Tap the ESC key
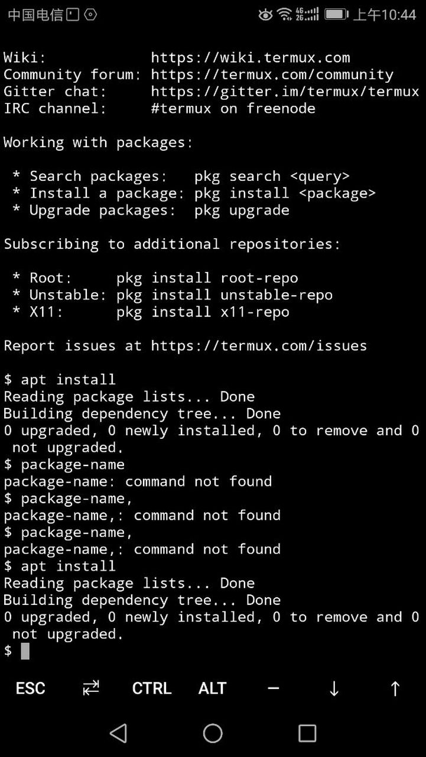The image size is (426, 757). [30, 688]
